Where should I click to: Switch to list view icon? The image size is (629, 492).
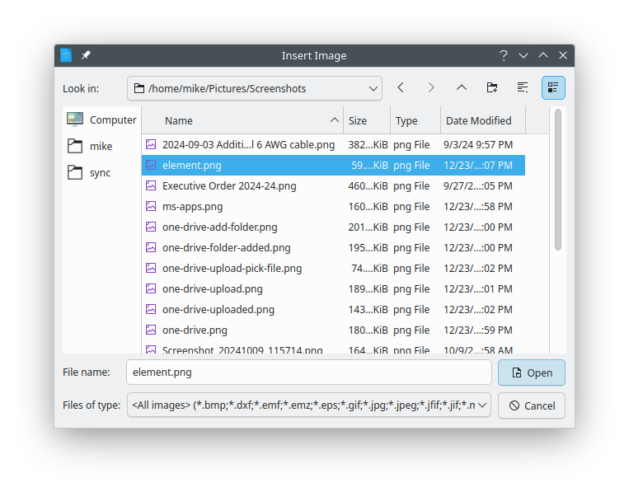point(523,88)
